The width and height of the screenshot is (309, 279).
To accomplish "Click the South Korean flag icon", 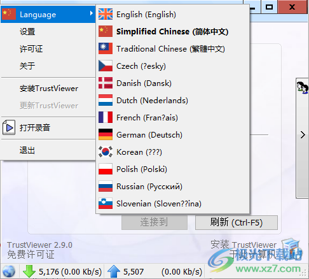I will 106,152.
